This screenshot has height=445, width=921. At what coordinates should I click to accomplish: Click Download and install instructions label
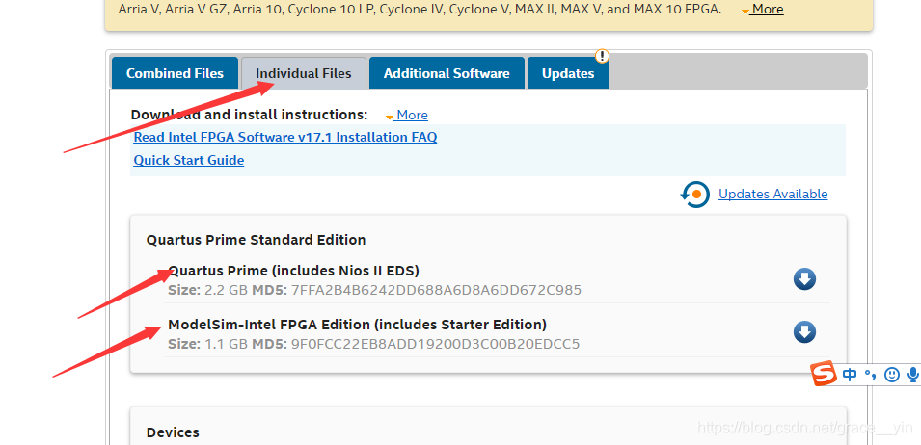[249, 115]
